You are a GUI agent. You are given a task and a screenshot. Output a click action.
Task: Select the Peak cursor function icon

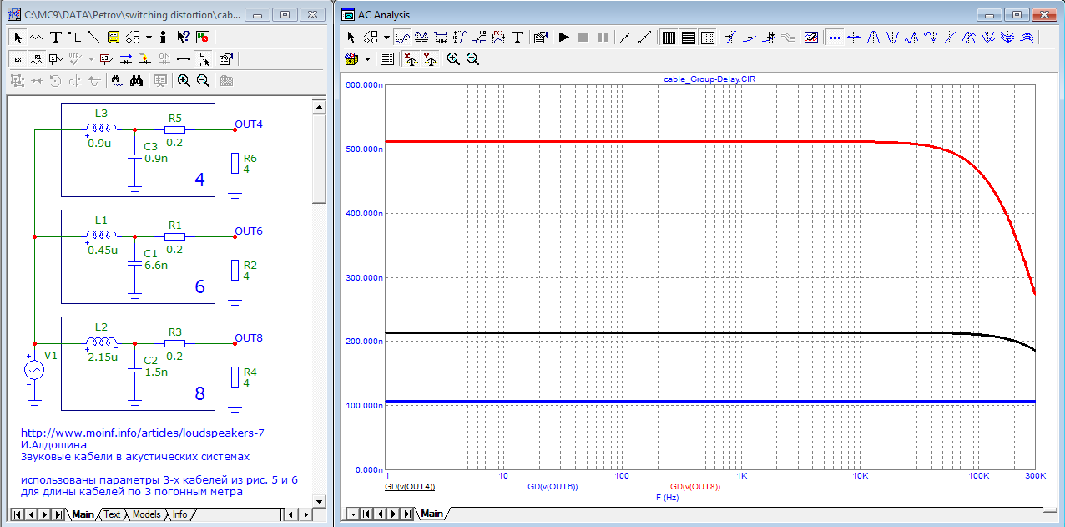click(873, 38)
